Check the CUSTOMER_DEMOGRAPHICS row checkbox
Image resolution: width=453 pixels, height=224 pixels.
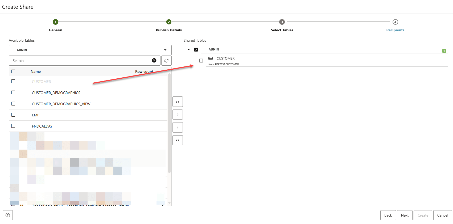point(13,92)
